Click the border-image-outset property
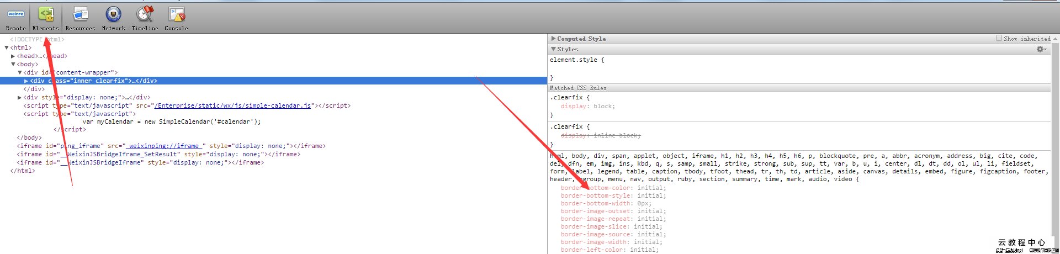 coord(613,211)
